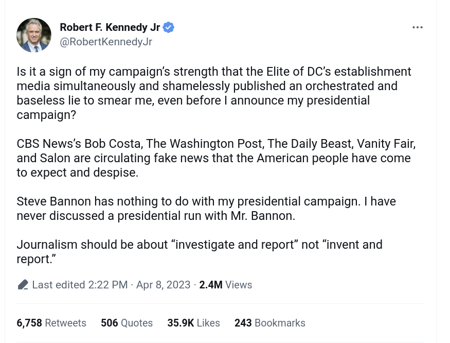The width and height of the screenshot is (450, 343).
Task: Open the three-dot more options menu
Action: 417,27
